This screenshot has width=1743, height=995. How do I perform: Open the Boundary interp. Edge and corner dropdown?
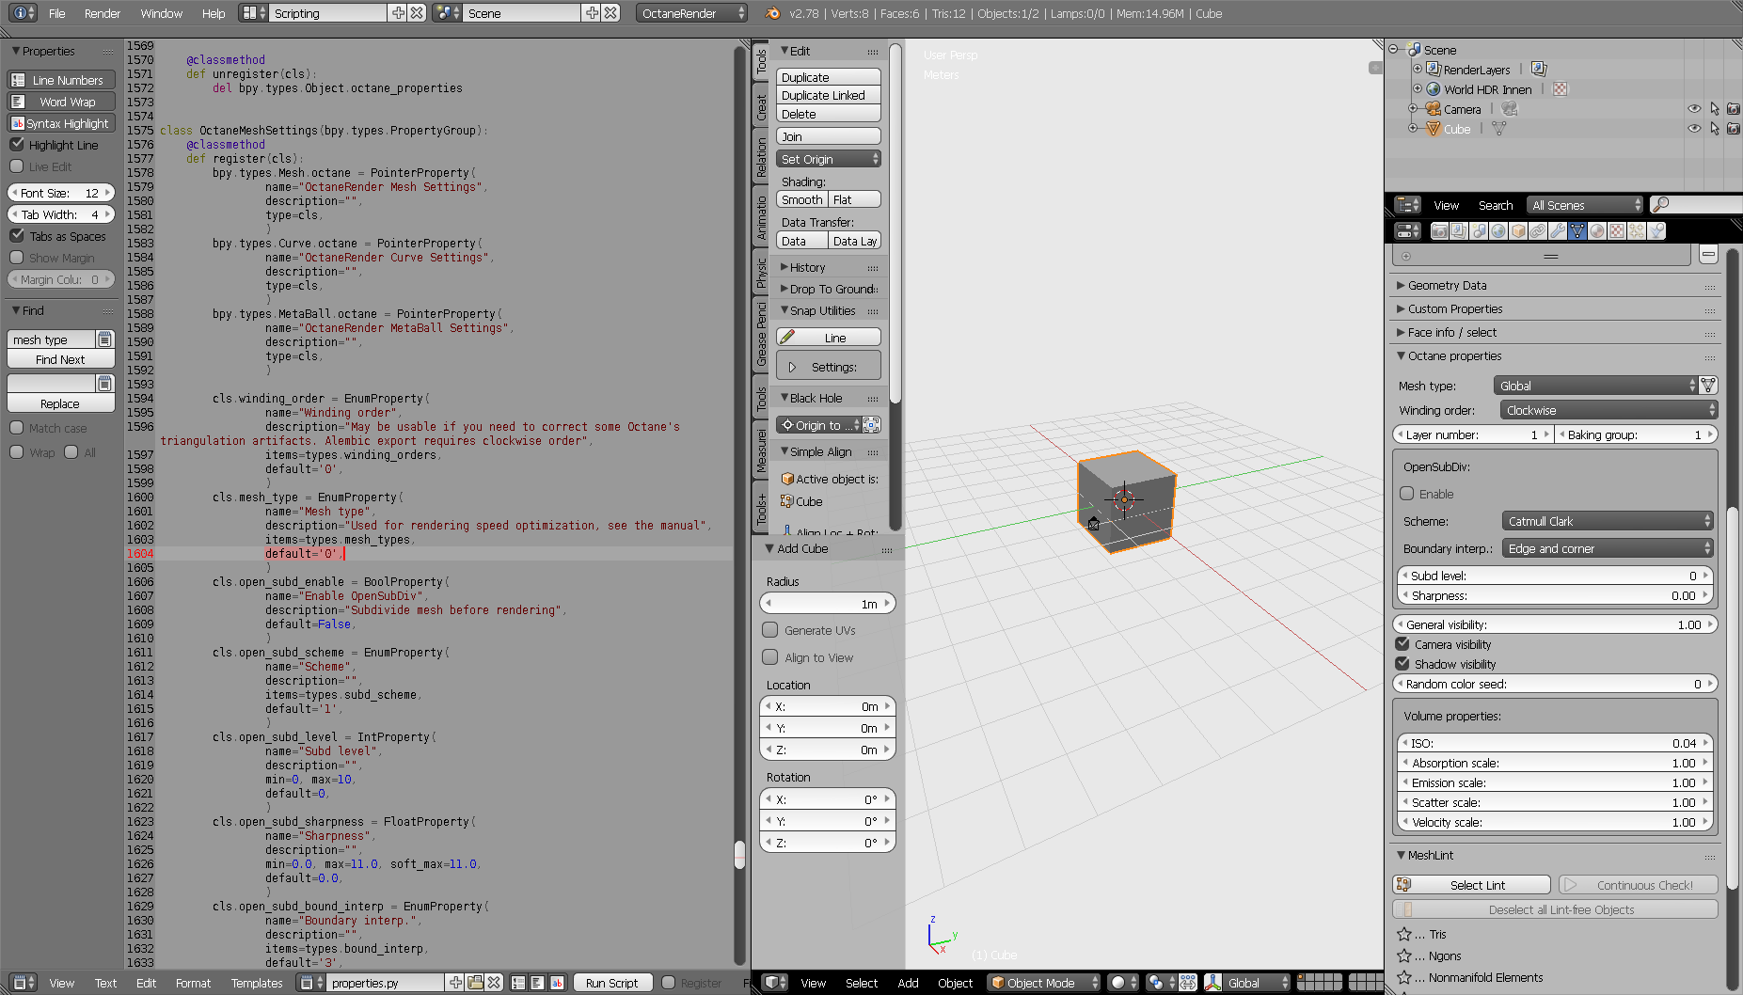(1608, 548)
